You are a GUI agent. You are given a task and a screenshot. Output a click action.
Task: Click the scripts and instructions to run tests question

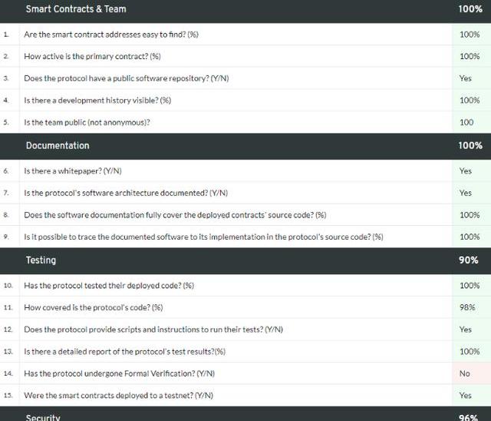click(x=153, y=330)
